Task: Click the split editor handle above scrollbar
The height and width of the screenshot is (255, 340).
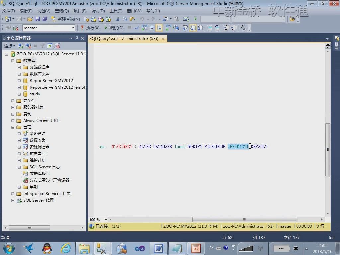Action: click(328, 46)
